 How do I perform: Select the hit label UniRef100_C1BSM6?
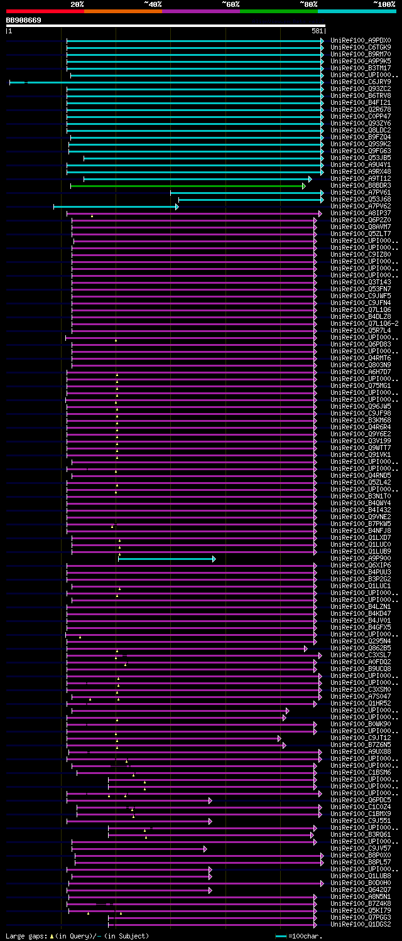[x=361, y=773]
